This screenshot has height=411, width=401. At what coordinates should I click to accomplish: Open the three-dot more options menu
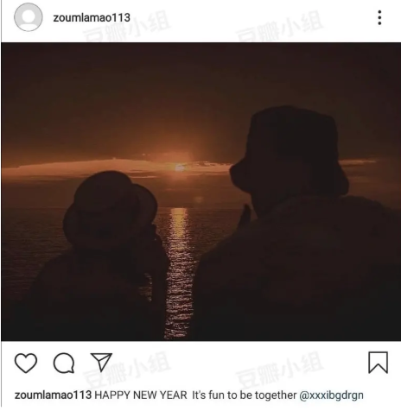pos(379,17)
